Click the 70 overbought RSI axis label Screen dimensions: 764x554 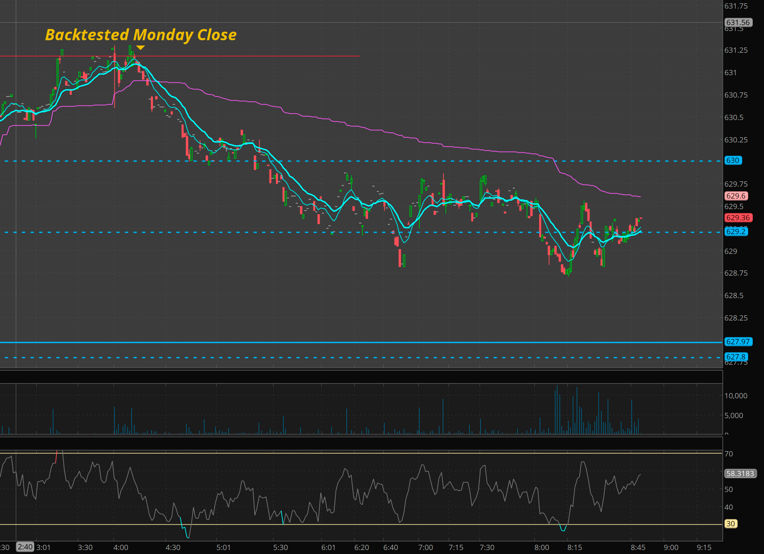point(729,454)
